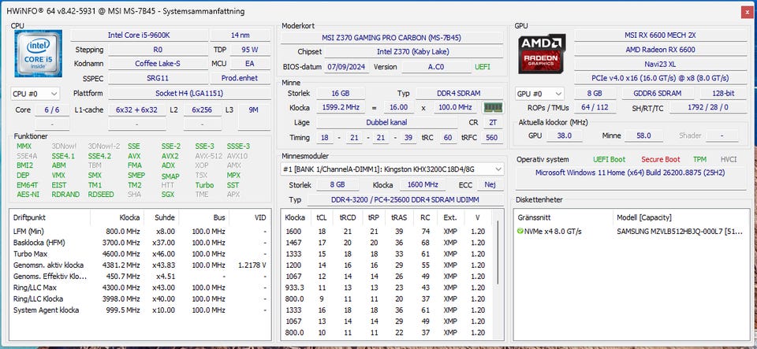Click the Intel Core i5-9600K name field
This screenshot has height=349, width=757.
click(140, 35)
